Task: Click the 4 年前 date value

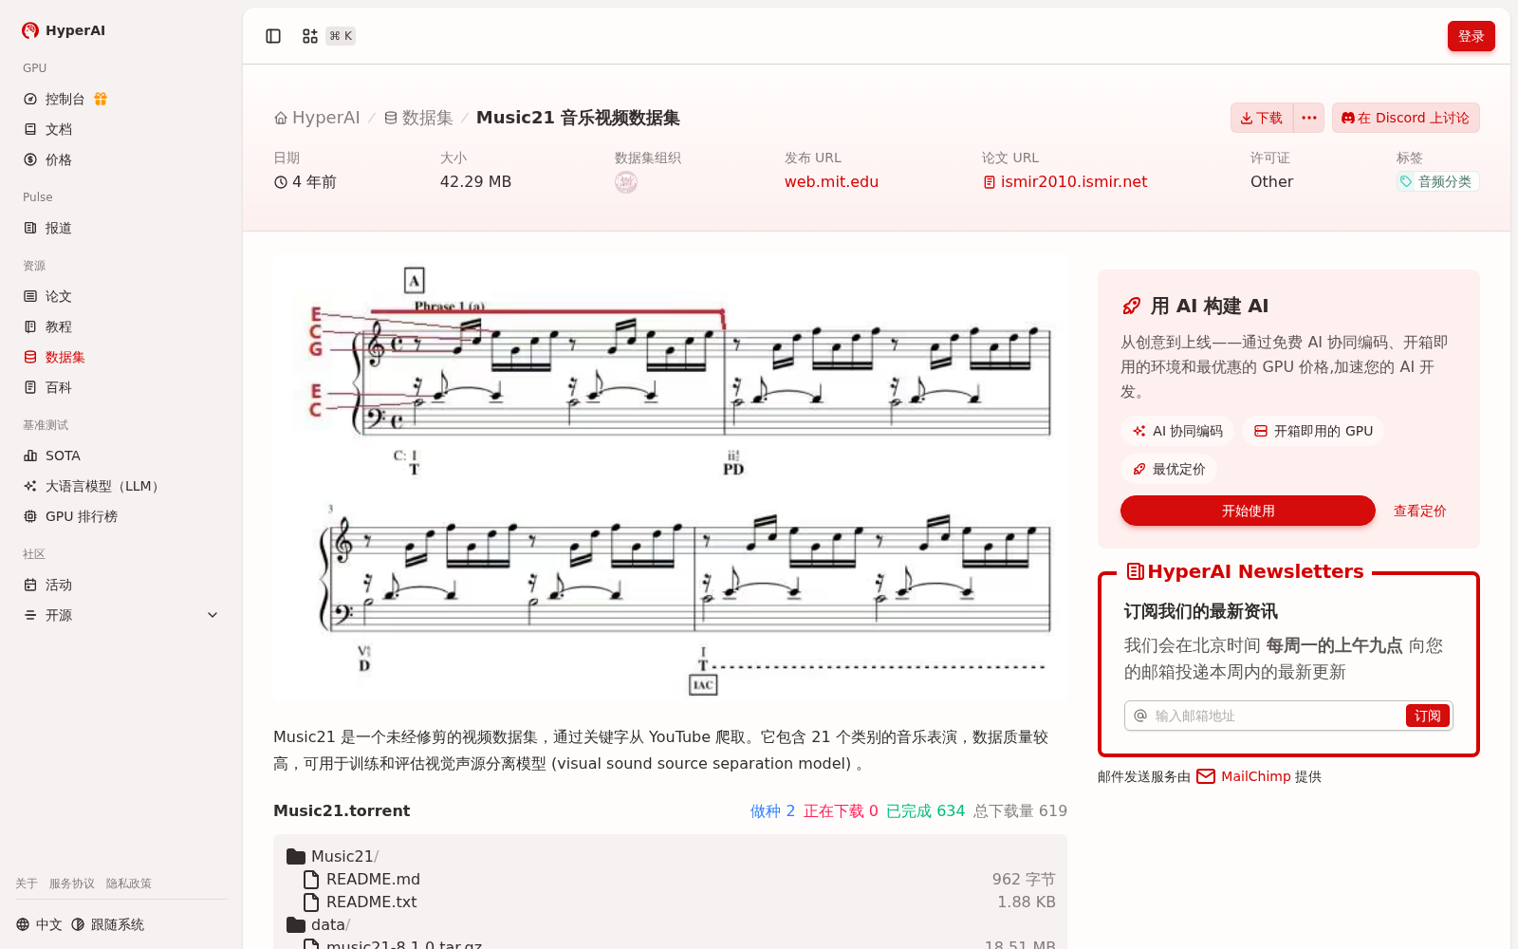Action: 305,181
